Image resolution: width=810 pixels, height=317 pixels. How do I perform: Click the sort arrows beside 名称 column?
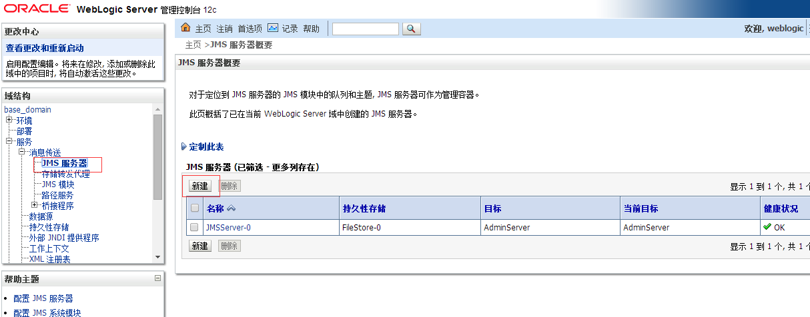(232, 208)
